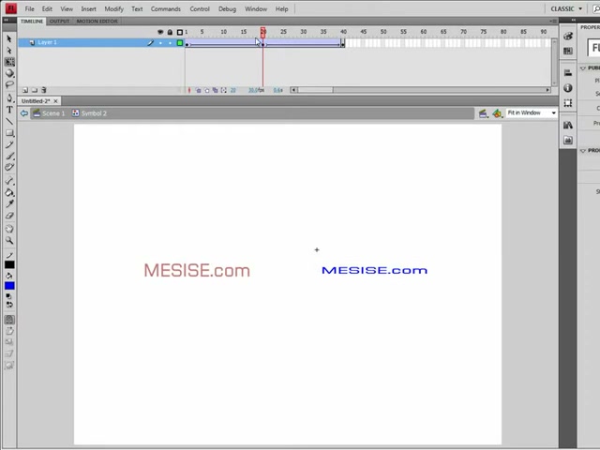The width and height of the screenshot is (600, 450).
Task: Click Modify Onion Markers icon
Action: [x=223, y=90]
